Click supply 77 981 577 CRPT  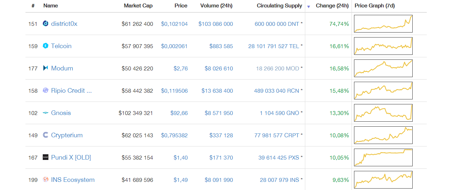click(277, 136)
